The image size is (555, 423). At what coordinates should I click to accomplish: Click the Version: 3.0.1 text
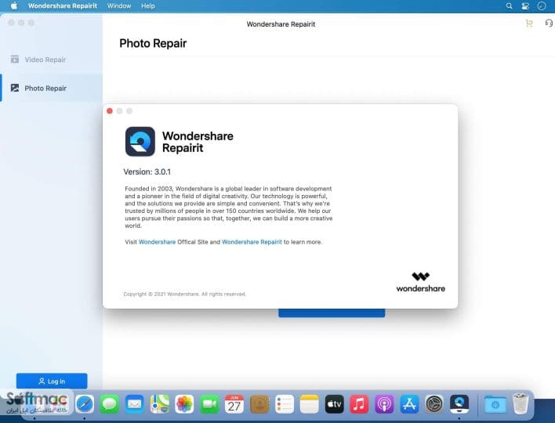(147, 172)
